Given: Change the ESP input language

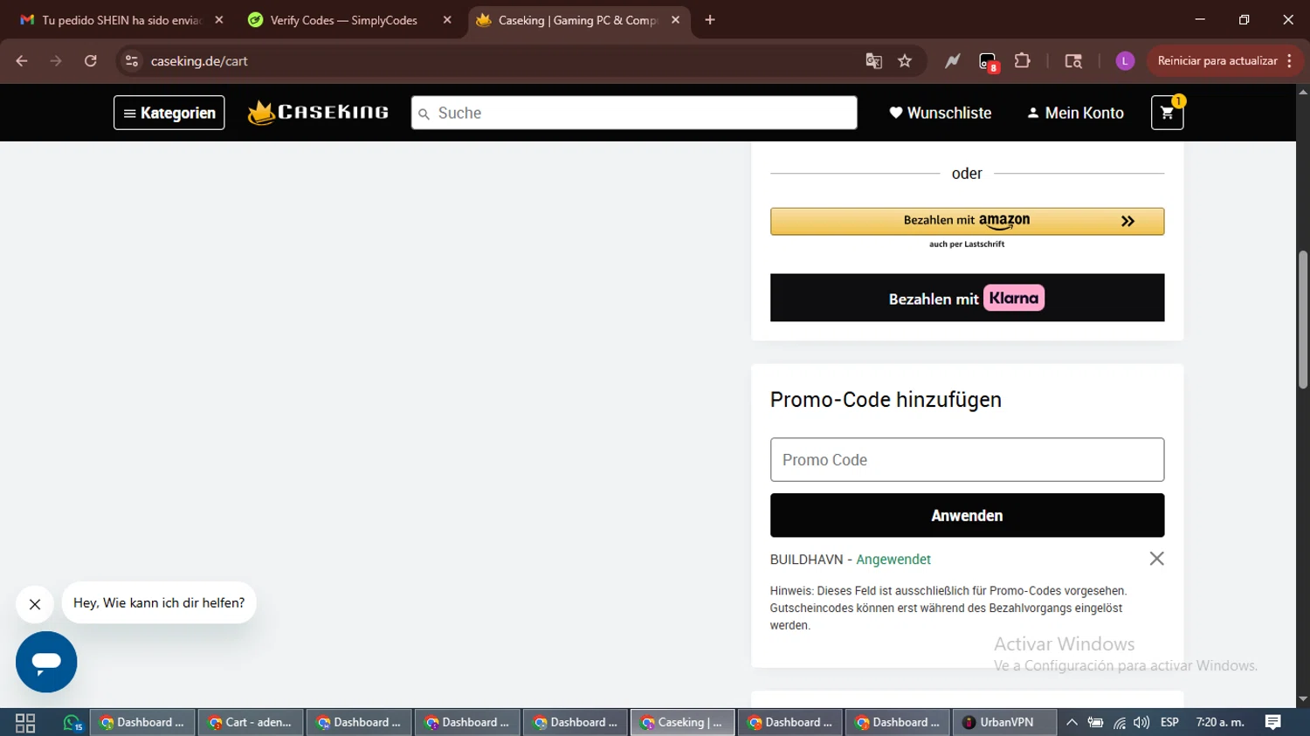Looking at the screenshot, I should pos(1169,723).
